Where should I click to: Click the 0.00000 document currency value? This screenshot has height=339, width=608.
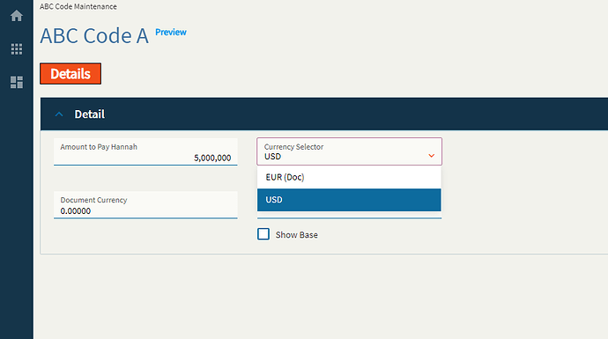click(x=76, y=211)
